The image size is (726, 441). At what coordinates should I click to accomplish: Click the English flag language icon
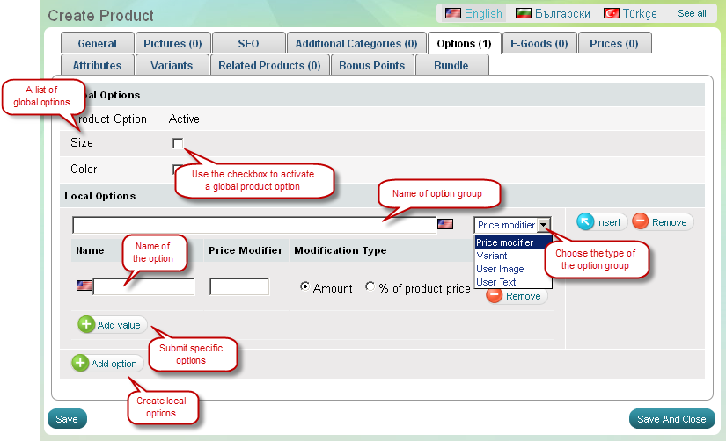(453, 13)
